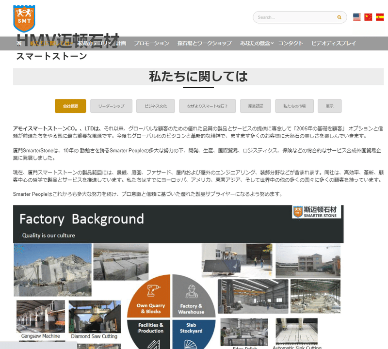Click the stone blocks photo
The image size is (388, 349).
[121, 262]
